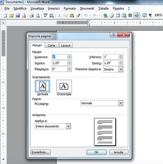163x164 pixels.
Task: Click the Predefinito... button
Action: pyautogui.click(x=40, y=152)
